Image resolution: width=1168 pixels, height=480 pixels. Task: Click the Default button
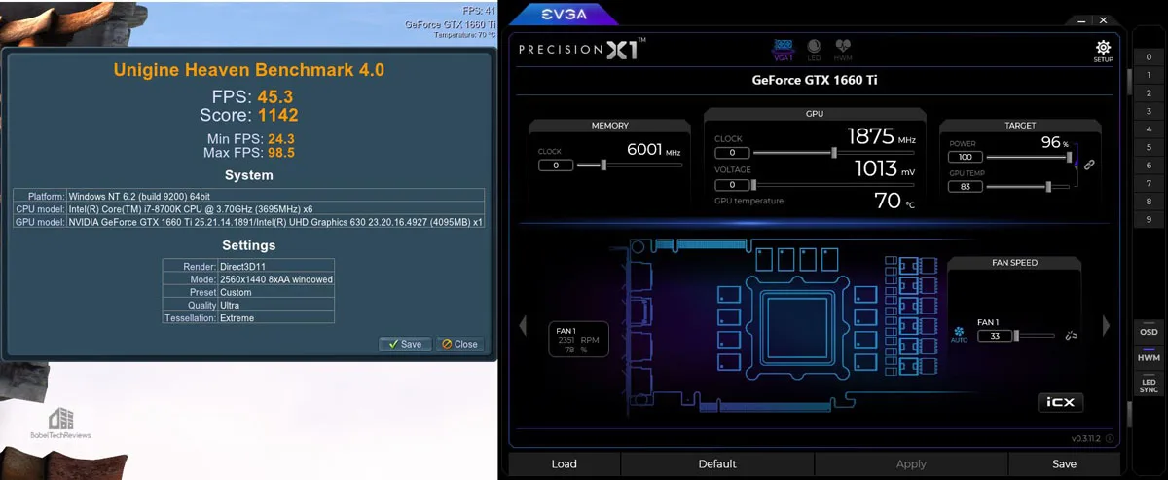tap(717, 464)
